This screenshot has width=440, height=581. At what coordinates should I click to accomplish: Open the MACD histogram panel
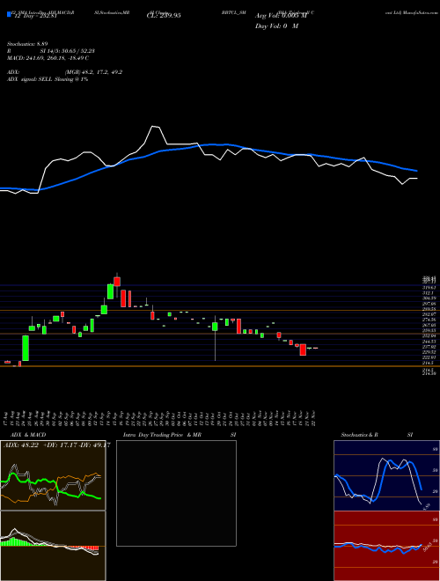53,546
